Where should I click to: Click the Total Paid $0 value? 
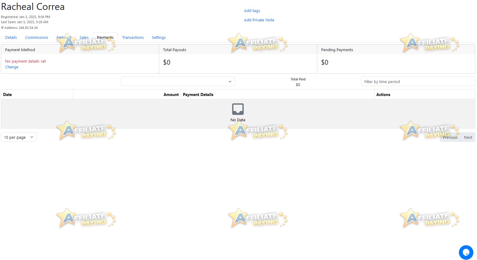click(298, 85)
